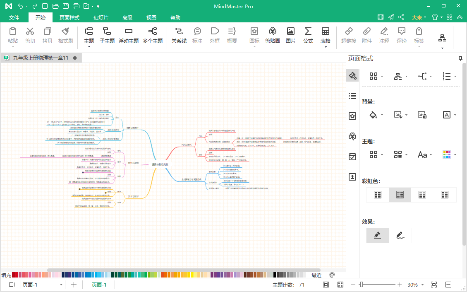Pin the 页面格式 panel
The image size is (467, 292).
click(461, 58)
